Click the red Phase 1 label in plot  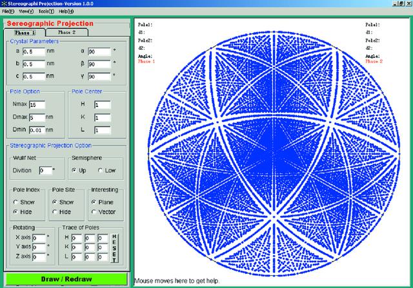point(146,61)
